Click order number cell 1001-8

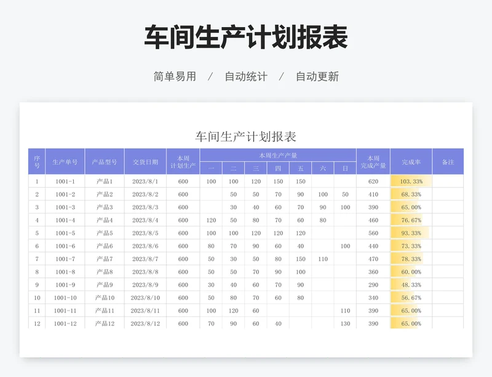65,272
